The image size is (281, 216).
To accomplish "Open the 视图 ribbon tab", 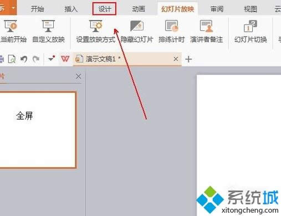I will click(251, 9).
